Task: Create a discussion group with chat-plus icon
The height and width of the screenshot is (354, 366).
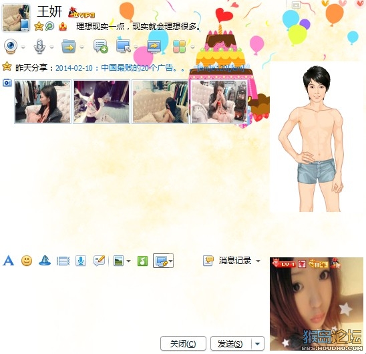Action: coord(101,46)
